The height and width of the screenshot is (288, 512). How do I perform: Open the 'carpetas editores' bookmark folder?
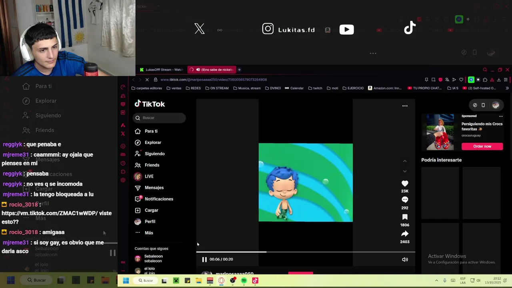point(147,88)
